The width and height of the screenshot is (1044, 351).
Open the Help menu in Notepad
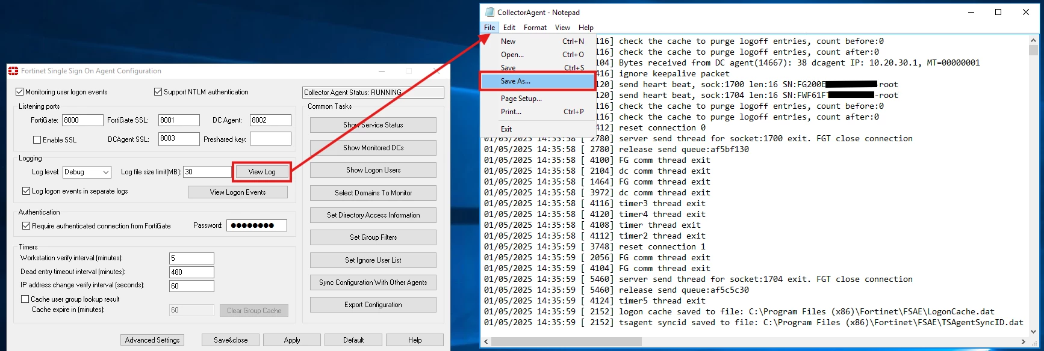(x=586, y=28)
